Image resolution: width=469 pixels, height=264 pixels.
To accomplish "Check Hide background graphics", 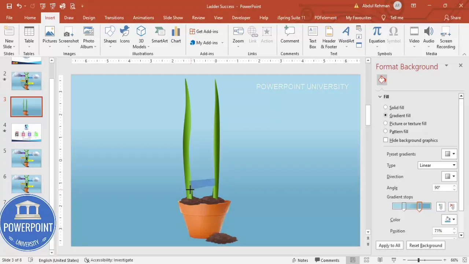I will (410, 140).
